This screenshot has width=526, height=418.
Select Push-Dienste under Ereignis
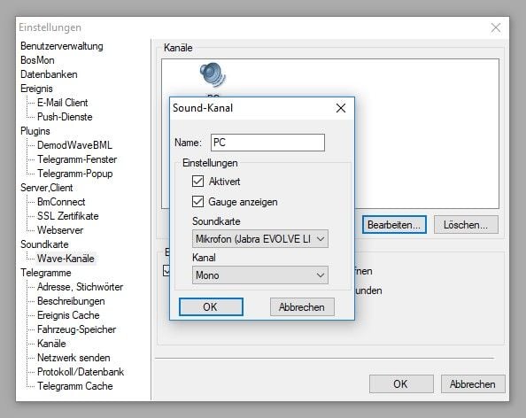click(x=65, y=117)
